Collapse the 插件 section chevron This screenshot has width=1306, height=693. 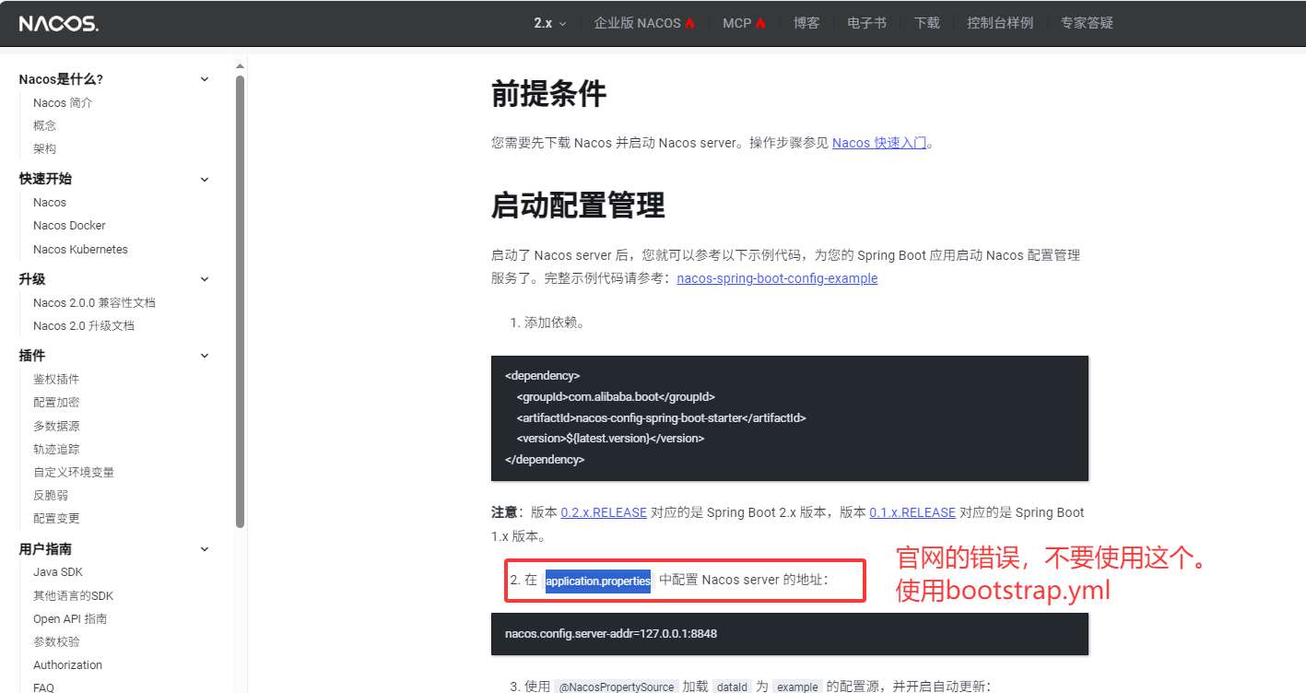205,356
